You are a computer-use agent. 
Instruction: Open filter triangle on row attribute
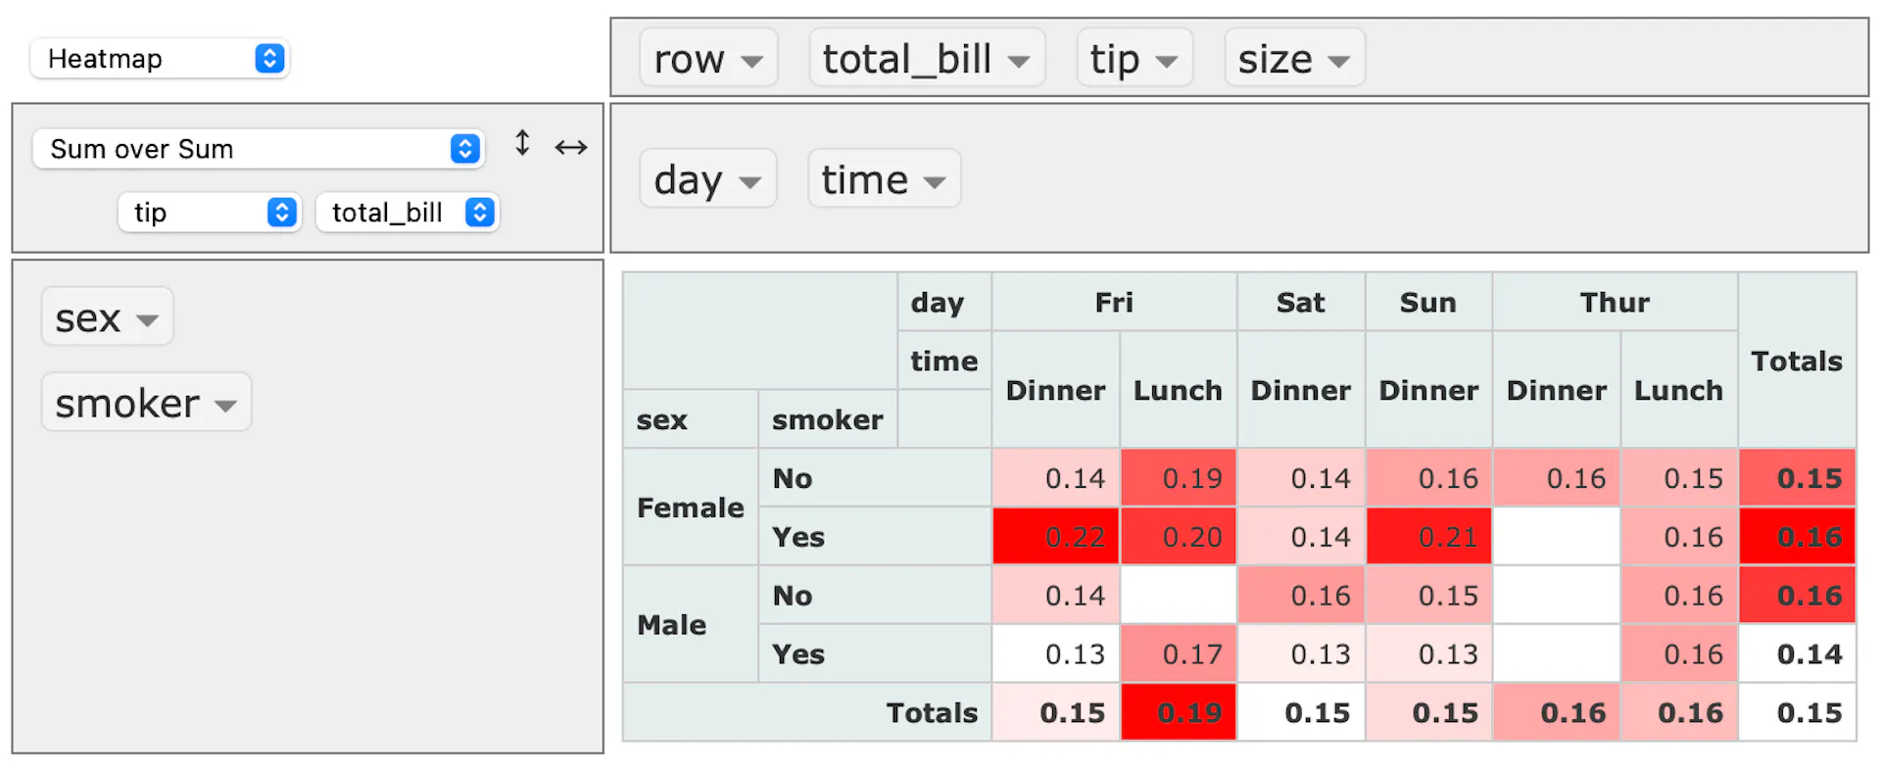click(x=751, y=62)
